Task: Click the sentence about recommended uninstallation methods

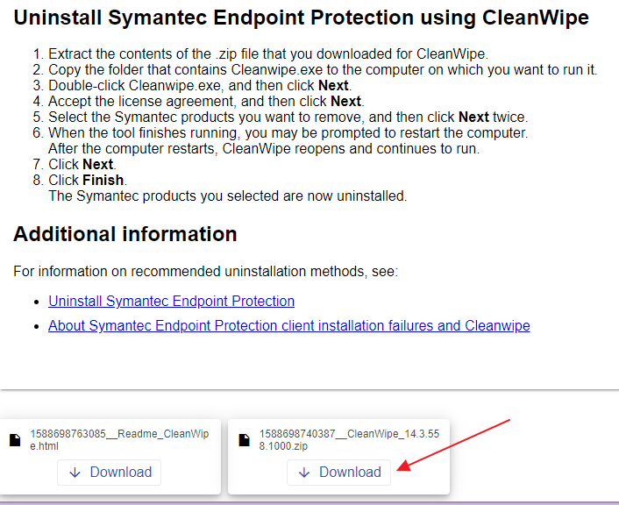Action: point(205,271)
